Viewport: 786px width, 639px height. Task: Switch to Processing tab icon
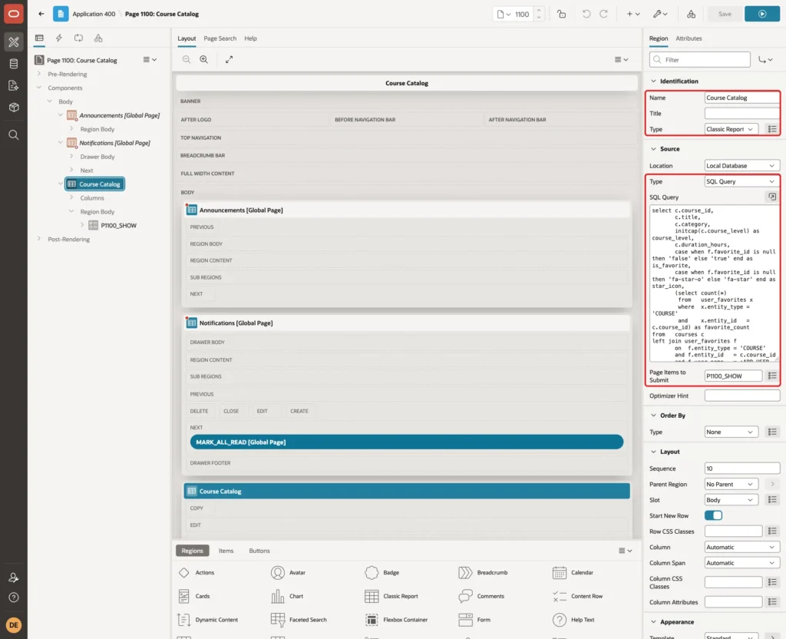79,38
